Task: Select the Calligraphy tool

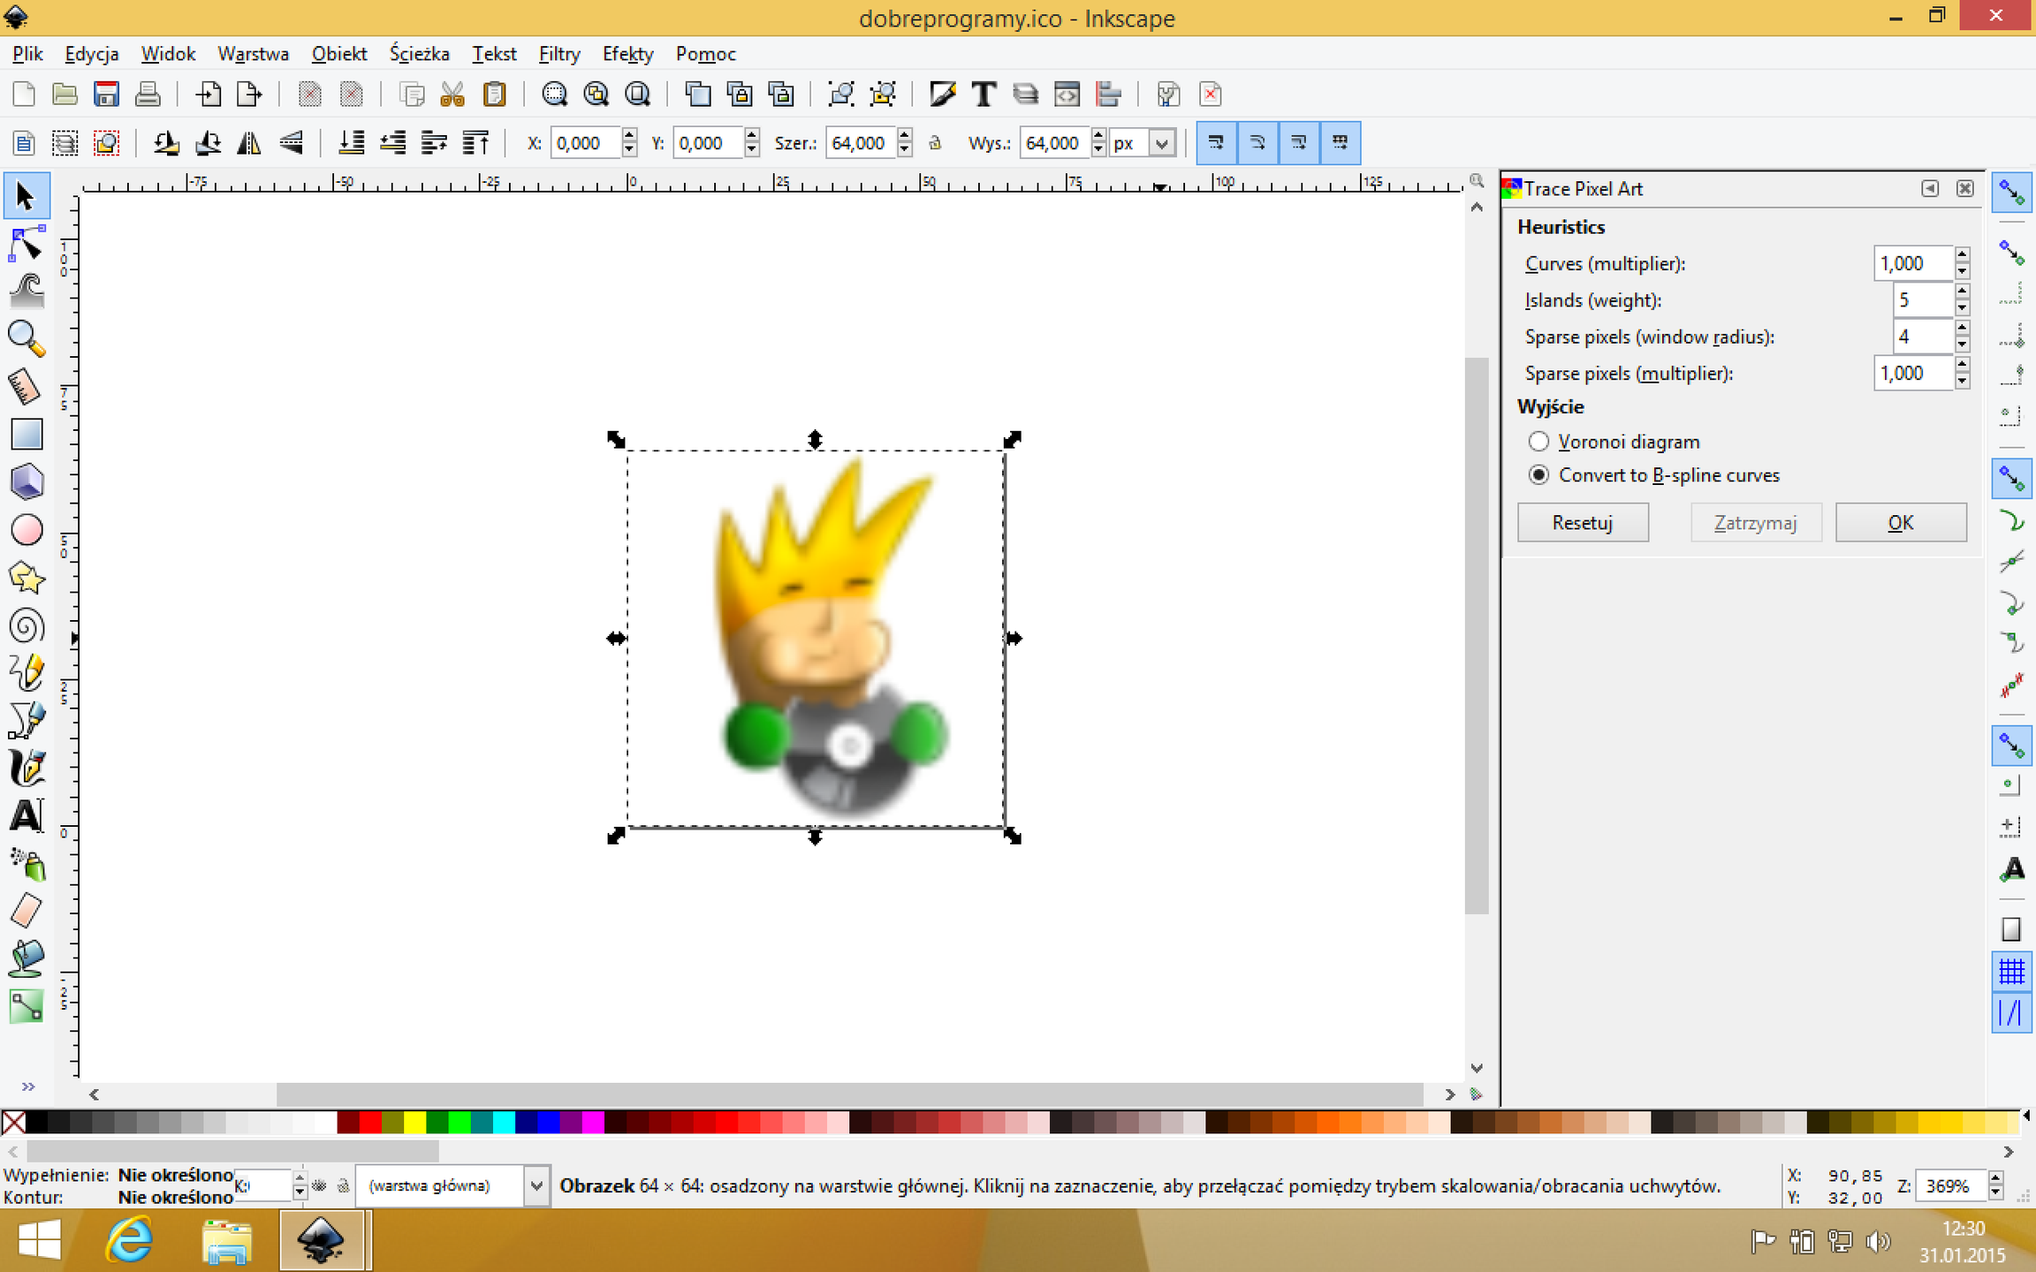Action: (27, 768)
